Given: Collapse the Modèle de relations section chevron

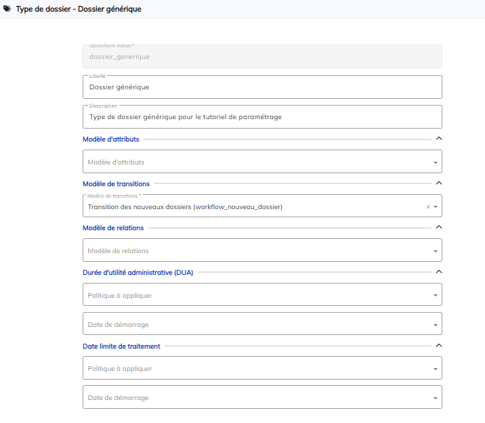Looking at the screenshot, I should pos(438,227).
